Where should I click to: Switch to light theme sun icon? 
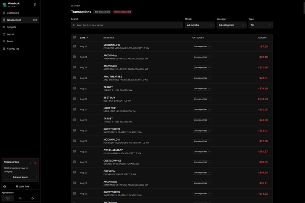[x=20, y=198]
